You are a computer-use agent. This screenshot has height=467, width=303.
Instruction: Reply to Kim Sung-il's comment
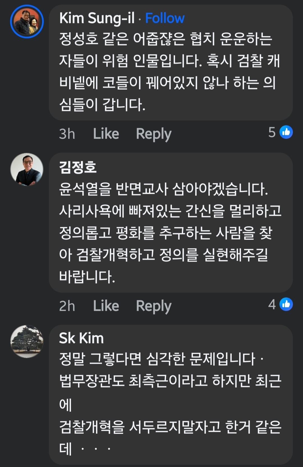(x=153, y=133)
